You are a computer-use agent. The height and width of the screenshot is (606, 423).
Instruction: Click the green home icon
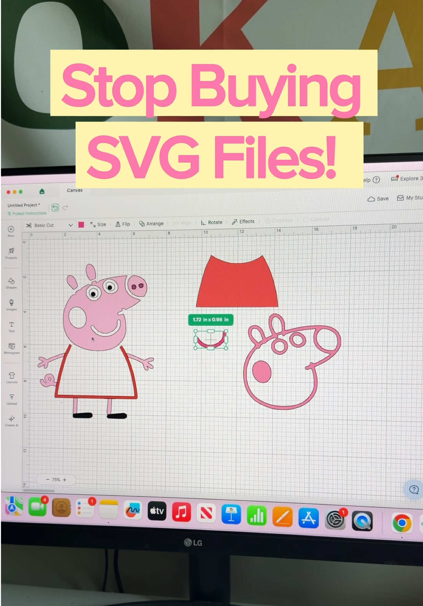pyautogui.click(x=42, y=191)
